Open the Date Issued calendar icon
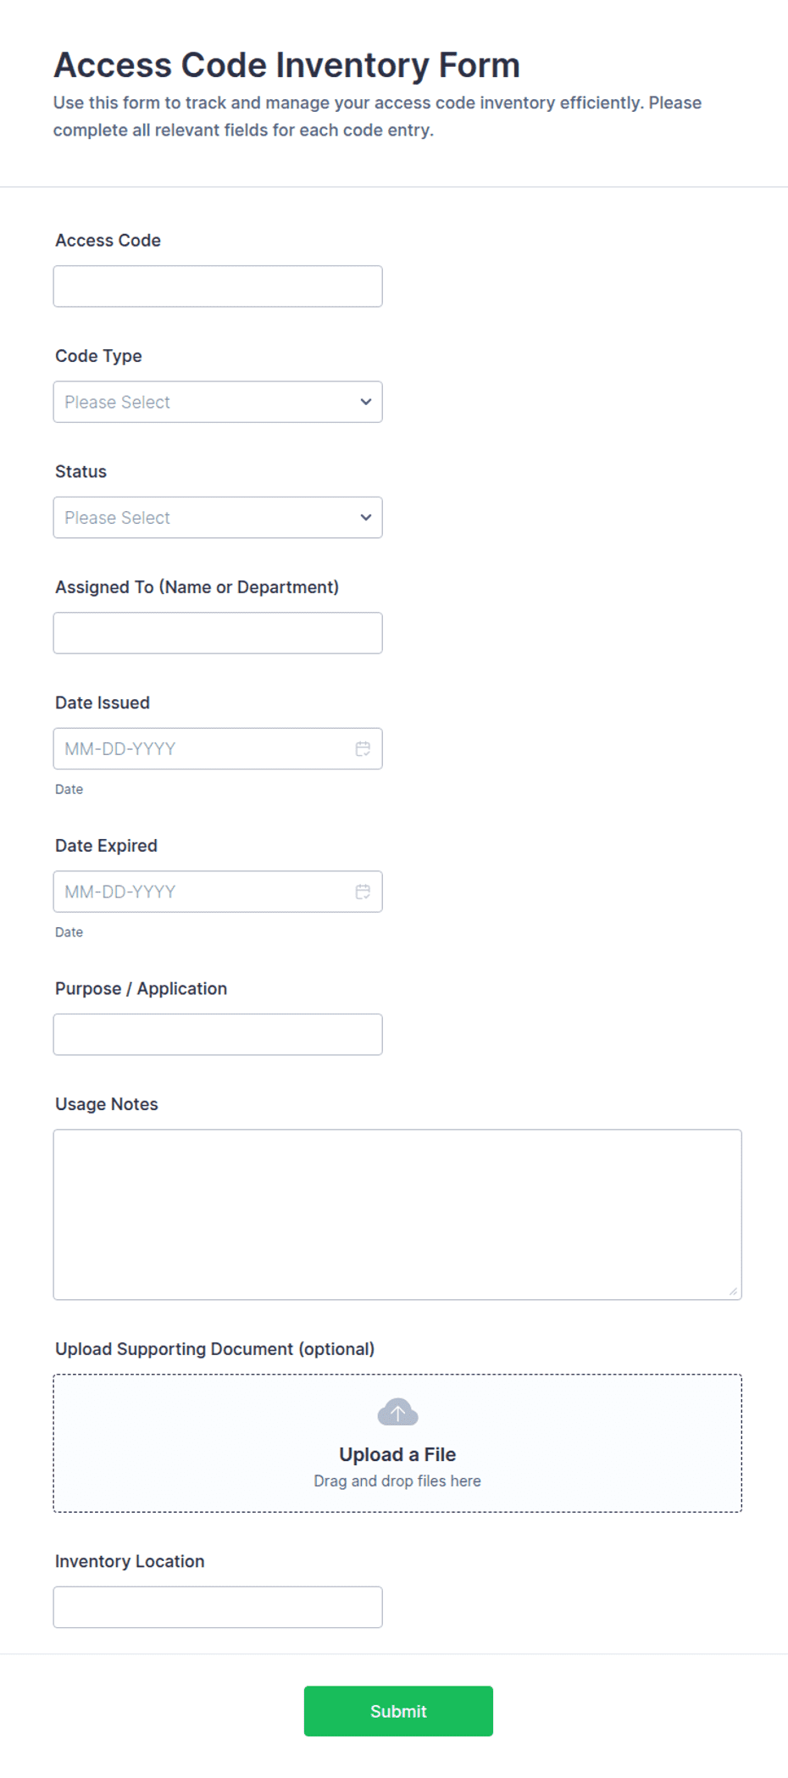The image size is (788, 1778). pos(363,748)
